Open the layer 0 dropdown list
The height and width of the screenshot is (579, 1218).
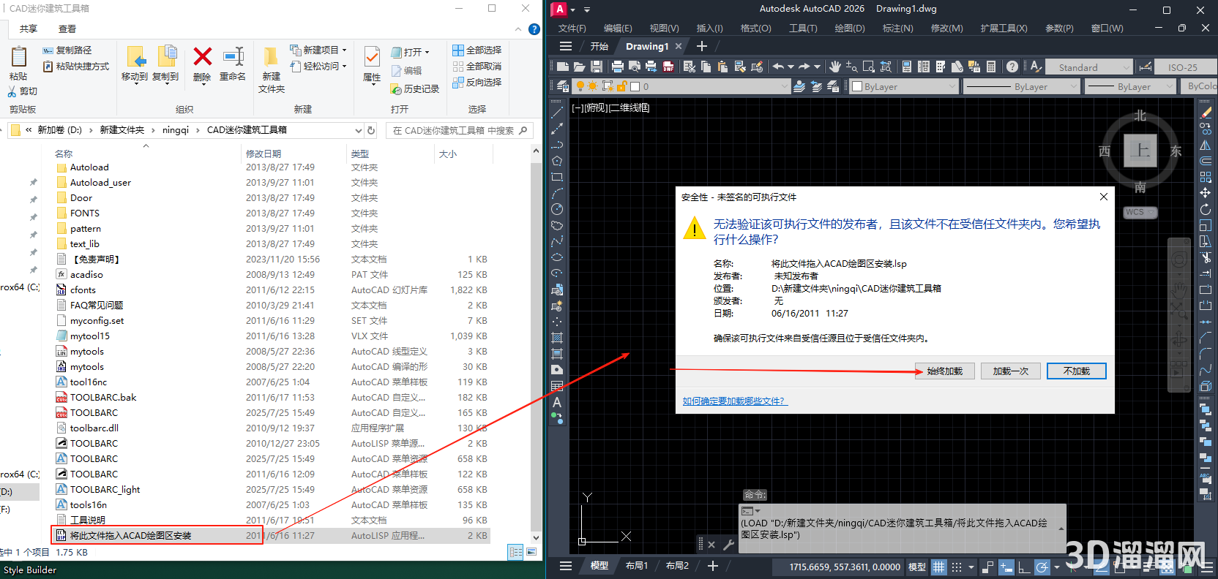[x=785, y=86]
